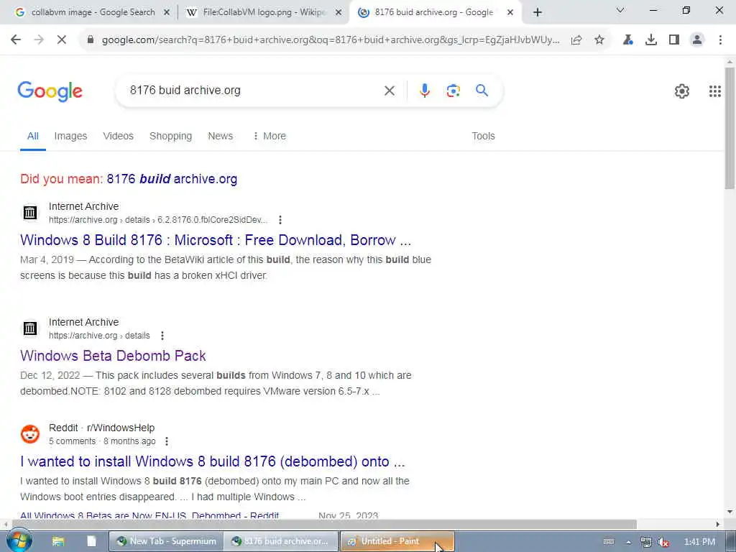The image size is (736, 552).
Task: Search by image with Google Lens
Action: pyautogui.click(x=453, y=91)
